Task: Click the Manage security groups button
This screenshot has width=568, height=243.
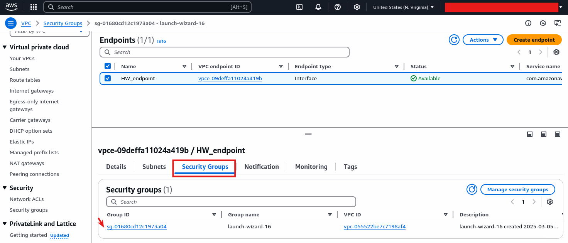Action: pyautogui.click(x=518, y=189)
